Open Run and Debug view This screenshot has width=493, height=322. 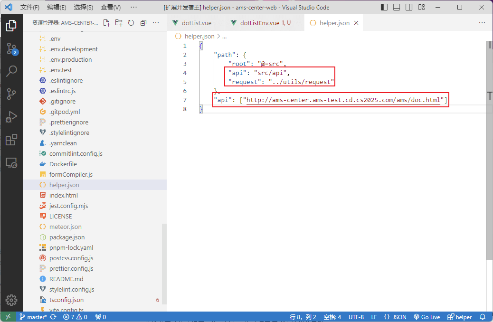coord(11,117)
